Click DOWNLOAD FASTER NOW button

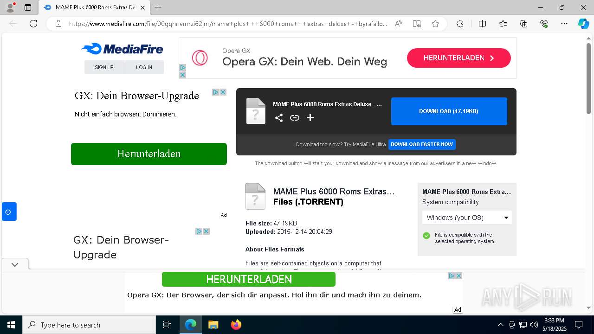point(422,144)
